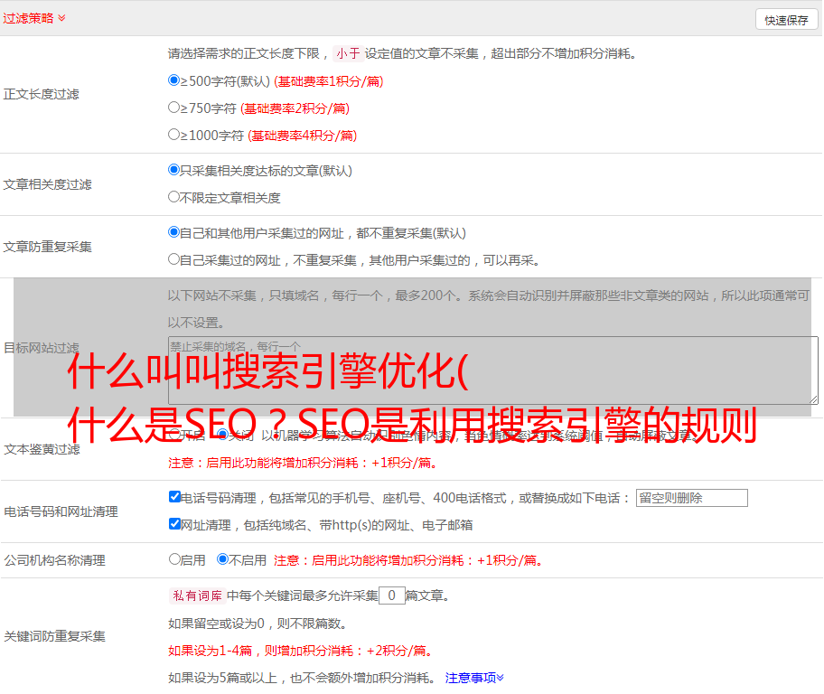The width and height of the screenshot is (824, 694).
Task: Choose the ≥750字符 length filter
Action: pos(174,108)
